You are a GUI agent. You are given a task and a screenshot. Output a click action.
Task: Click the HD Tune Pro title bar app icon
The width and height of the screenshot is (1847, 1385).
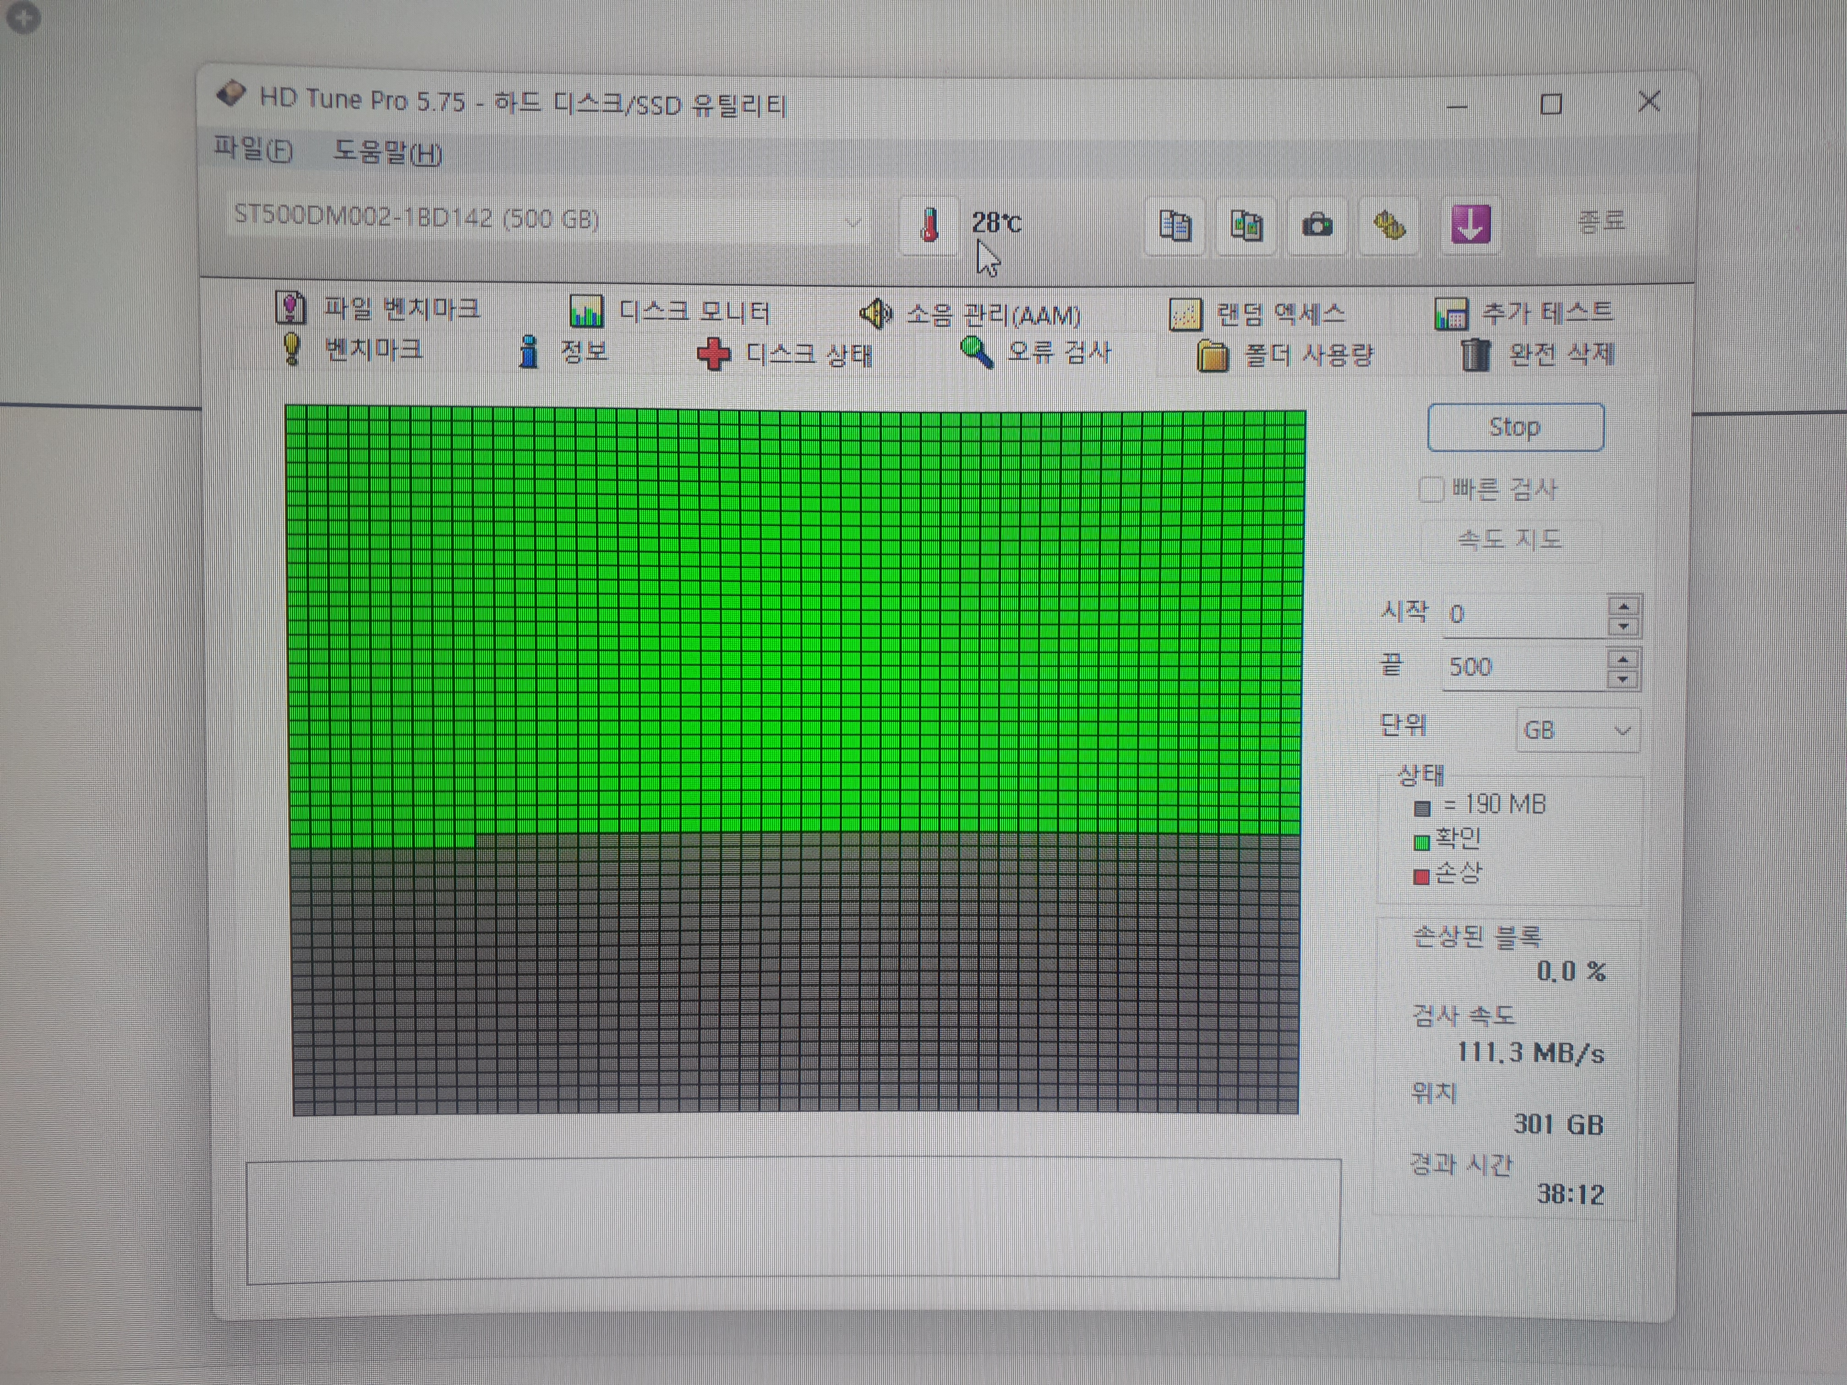[230, 94]
